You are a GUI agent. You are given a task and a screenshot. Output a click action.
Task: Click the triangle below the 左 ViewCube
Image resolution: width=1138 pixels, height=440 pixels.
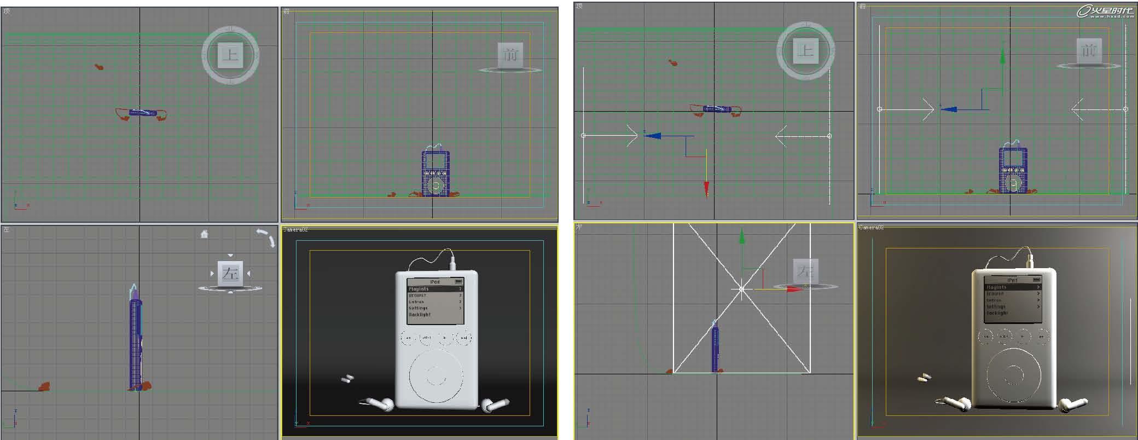(x=230, y=292)
